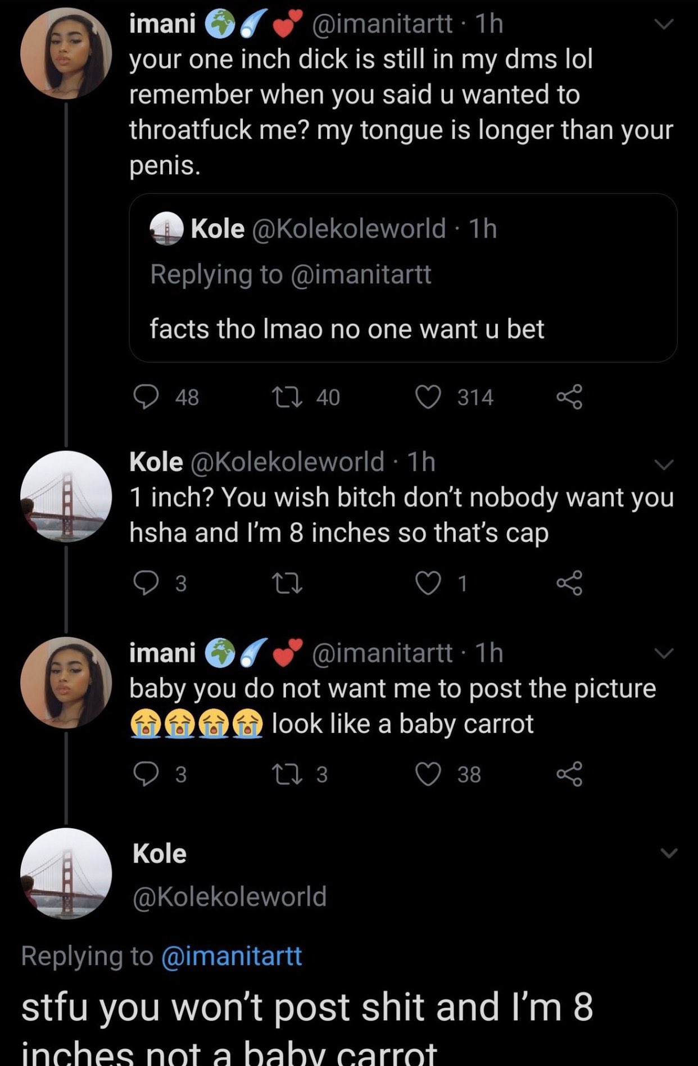The height and width of the screenshot is (1066, 698).
Task: Retweet Kole's '1 inch?' tweet
Action: click(x=288, y=584)
